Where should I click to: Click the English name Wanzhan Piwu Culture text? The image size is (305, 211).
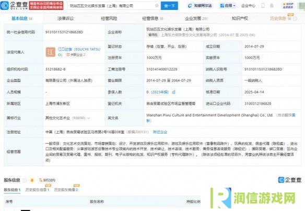pos(210,115)
